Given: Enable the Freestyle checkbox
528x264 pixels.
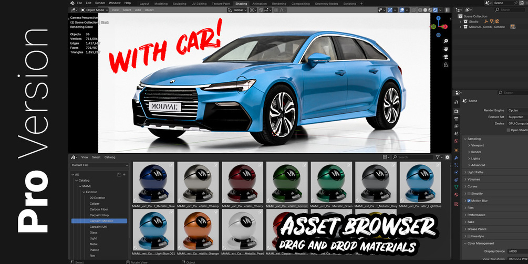Looking at the screenshot, I should [x=469, y=236].
